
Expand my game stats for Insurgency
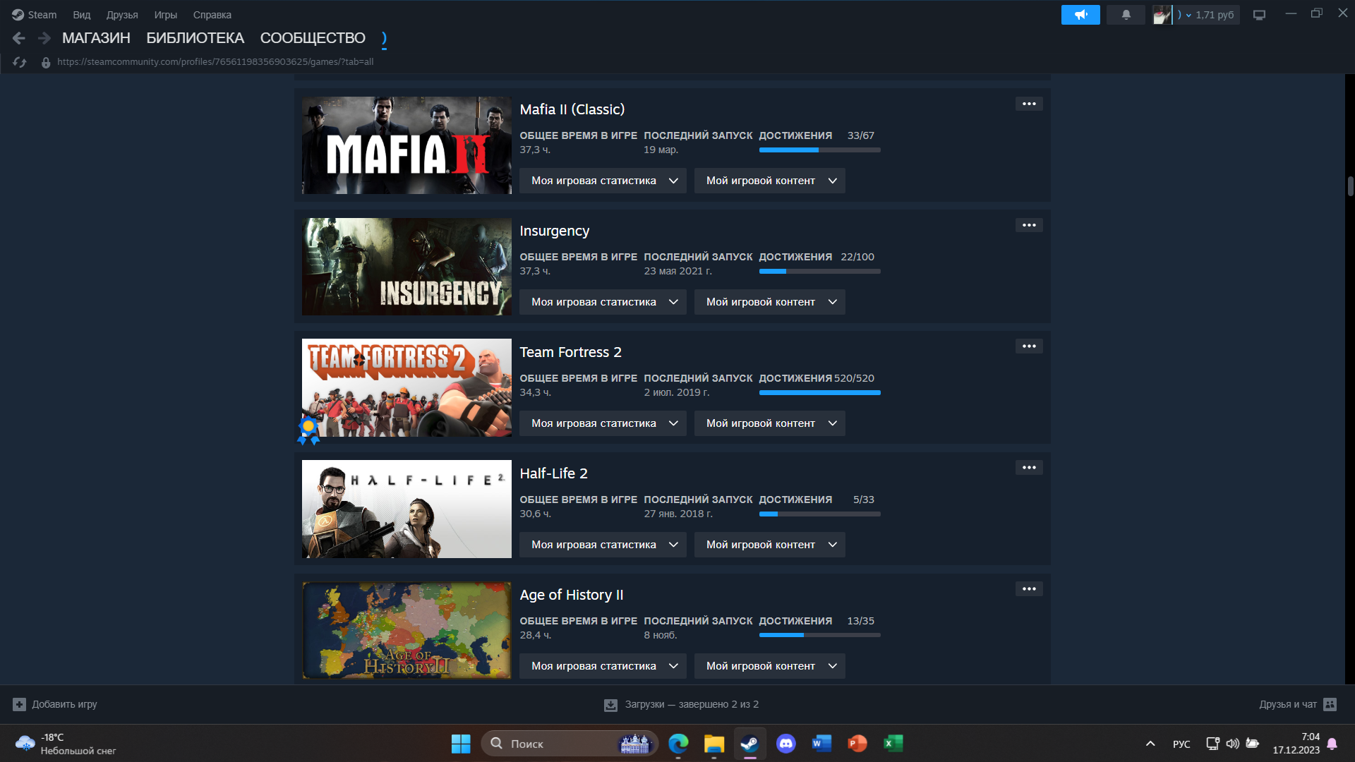[x=603, y=302]
